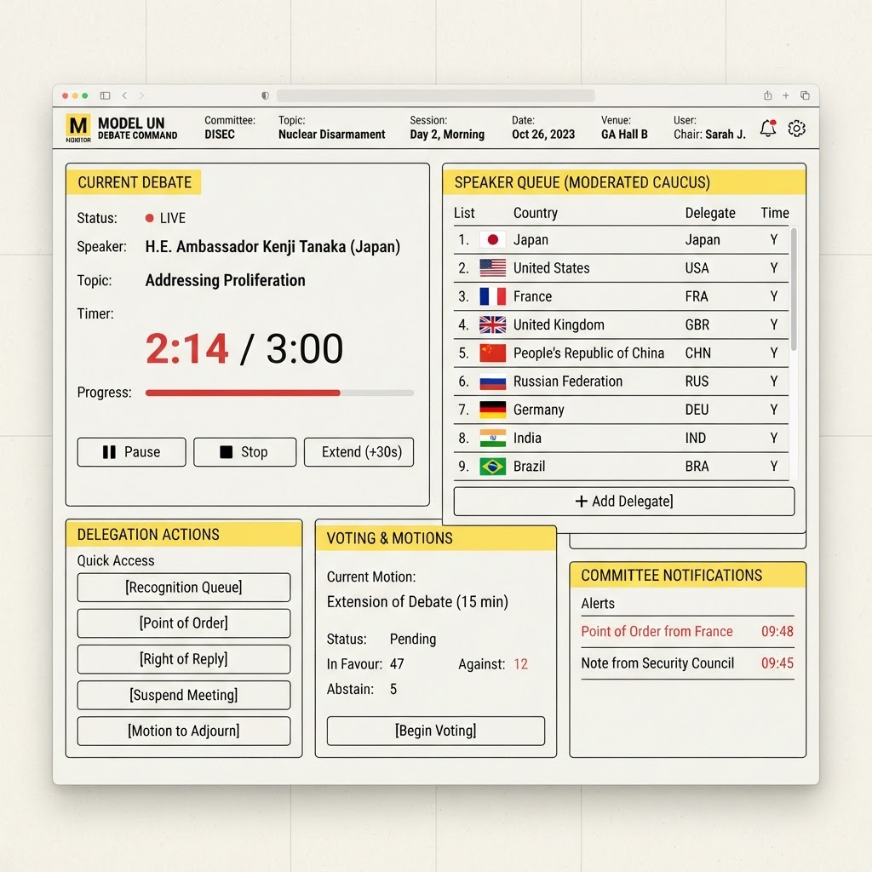Click the Time column header
Viewport: 872px width, 872px height.
(775, 213)
